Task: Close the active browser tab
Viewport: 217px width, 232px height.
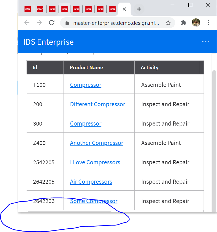Action: click(124, 9)
